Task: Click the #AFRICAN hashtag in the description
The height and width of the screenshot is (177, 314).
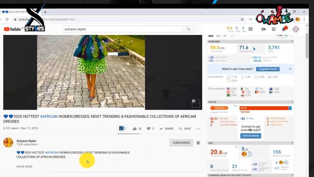Action: coord(52,152)
